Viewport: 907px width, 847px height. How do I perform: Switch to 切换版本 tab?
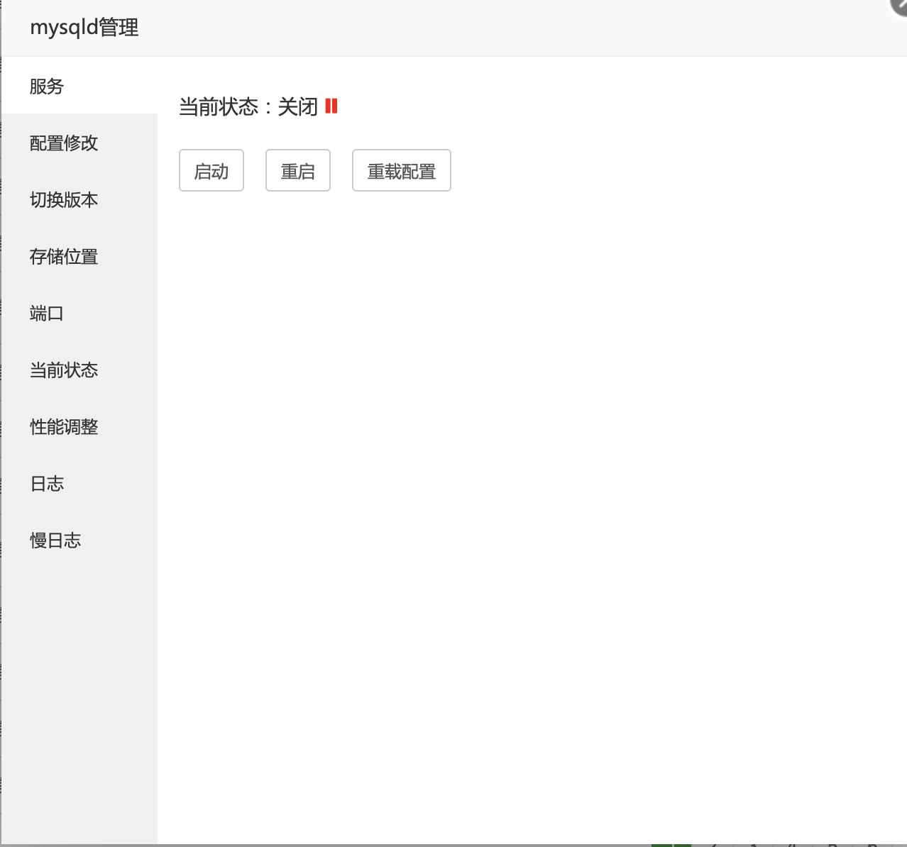pos(79,199)
